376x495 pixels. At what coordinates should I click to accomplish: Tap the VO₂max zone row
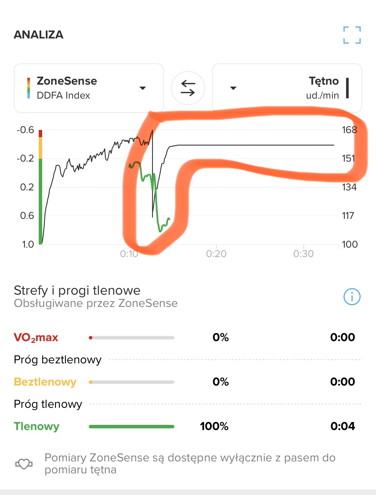click(x=184, y=337)
